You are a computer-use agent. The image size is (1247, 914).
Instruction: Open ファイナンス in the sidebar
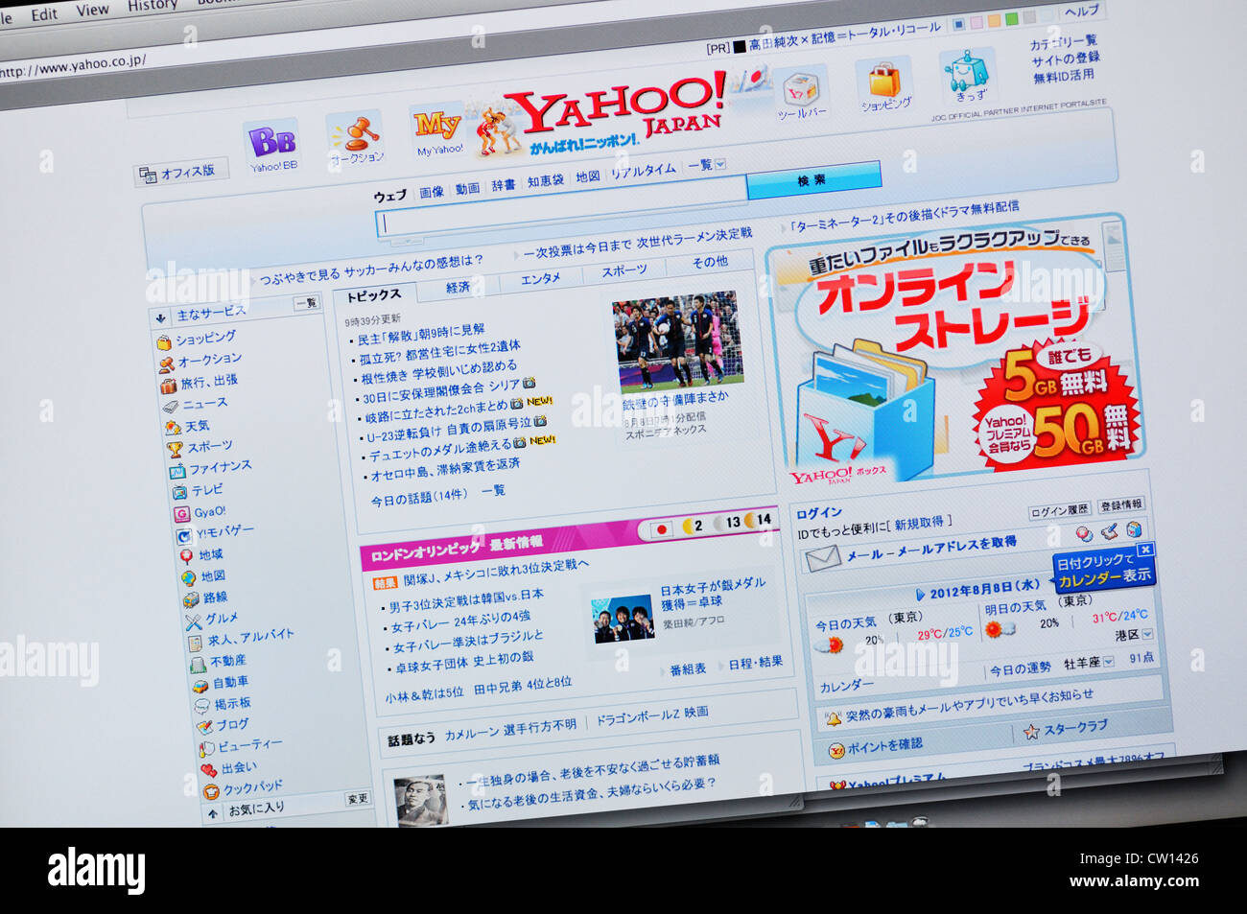click(x=210, y=469)
